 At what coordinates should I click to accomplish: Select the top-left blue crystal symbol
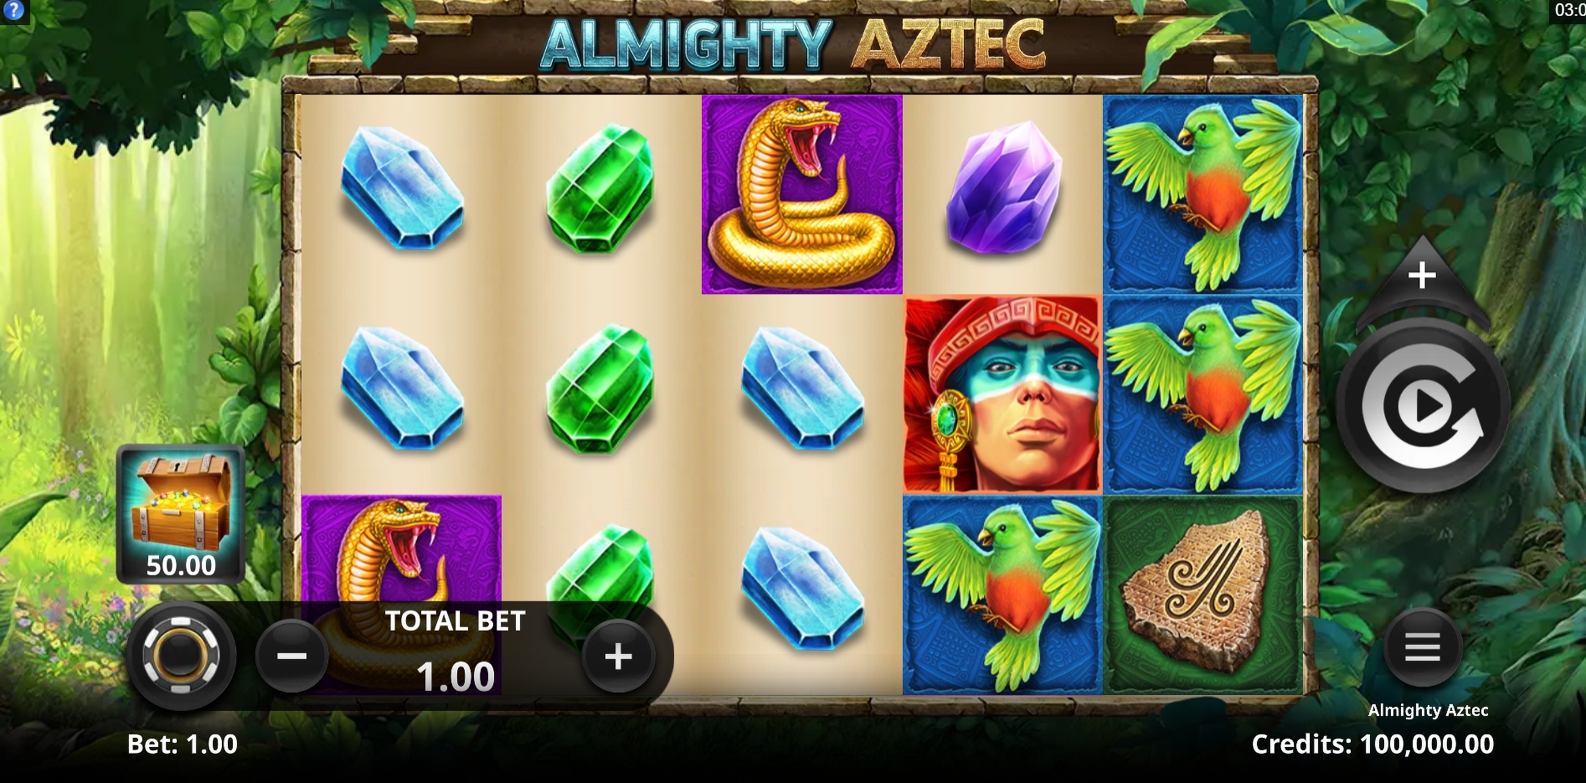point(402,187)
